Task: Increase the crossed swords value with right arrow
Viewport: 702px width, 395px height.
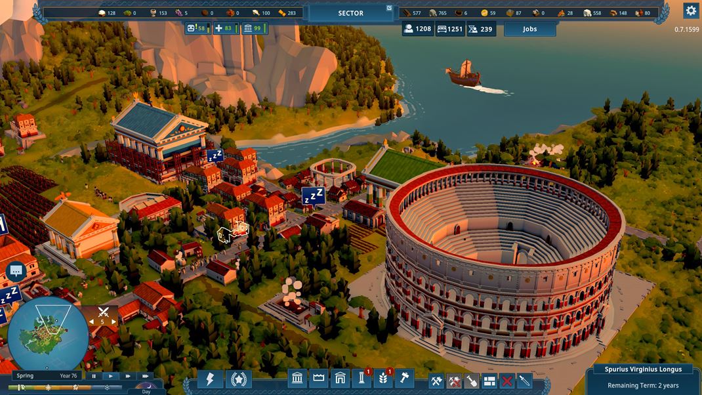Action: [114, 322]
